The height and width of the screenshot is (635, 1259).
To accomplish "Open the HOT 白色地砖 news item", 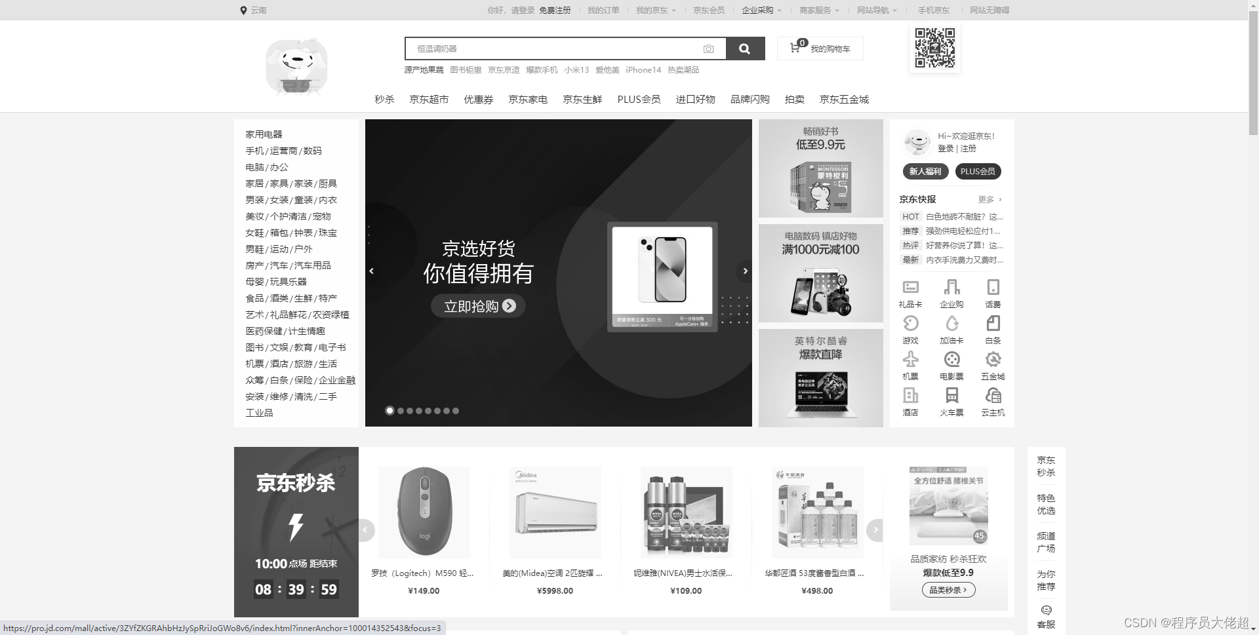I will [952, 216].
